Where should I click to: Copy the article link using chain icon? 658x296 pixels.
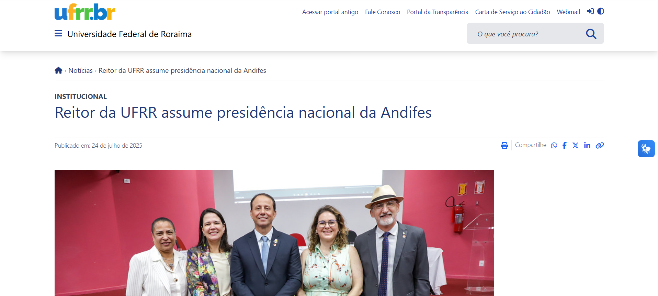tap(600, 146)
